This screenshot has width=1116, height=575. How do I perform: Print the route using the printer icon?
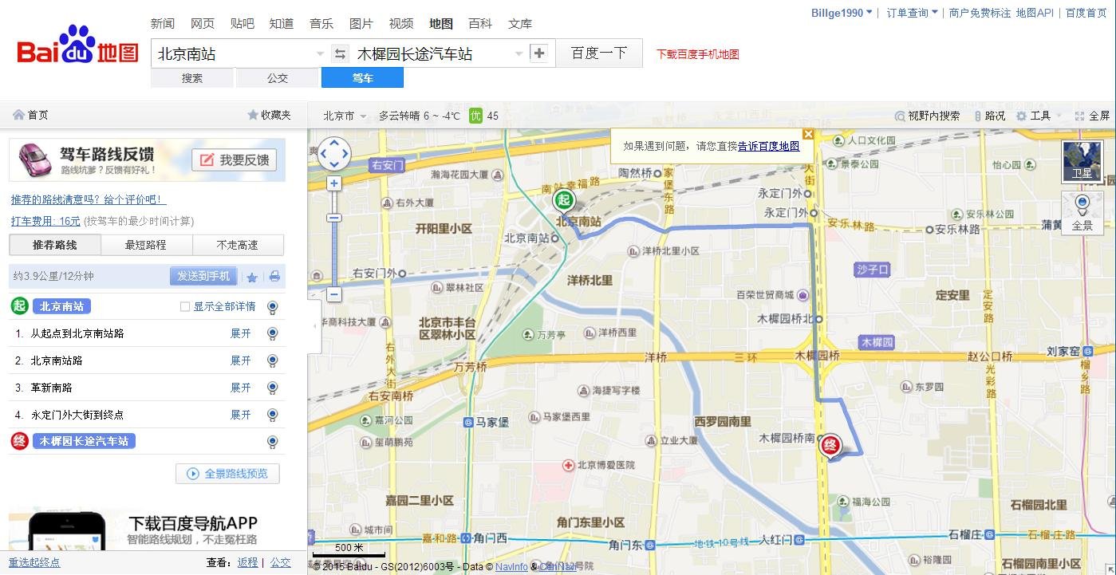[274, 275]
